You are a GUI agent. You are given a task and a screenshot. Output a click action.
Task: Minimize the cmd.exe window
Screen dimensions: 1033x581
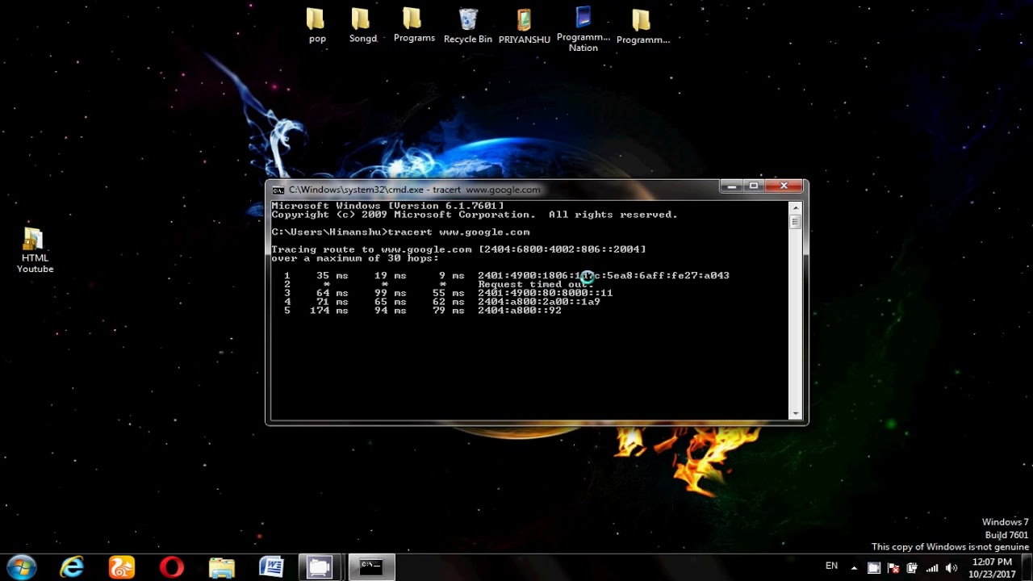pyautogui.click(x=731, y=186)
